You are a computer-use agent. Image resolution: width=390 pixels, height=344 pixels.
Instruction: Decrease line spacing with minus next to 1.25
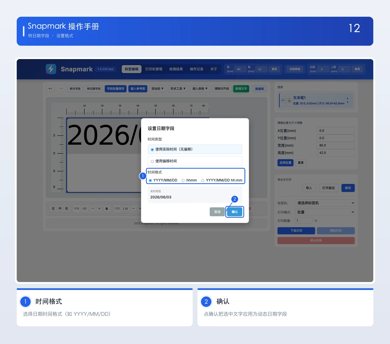pyautogui.click(x=133, y=209)
